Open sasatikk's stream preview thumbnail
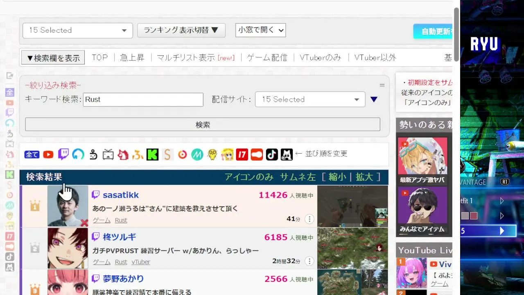The width and height of the screenshot is (524, 295). point(352,206)
